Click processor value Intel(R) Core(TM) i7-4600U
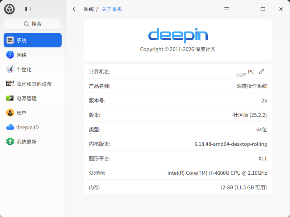Viewport: 290px width, 217px height. coord(217,173)
